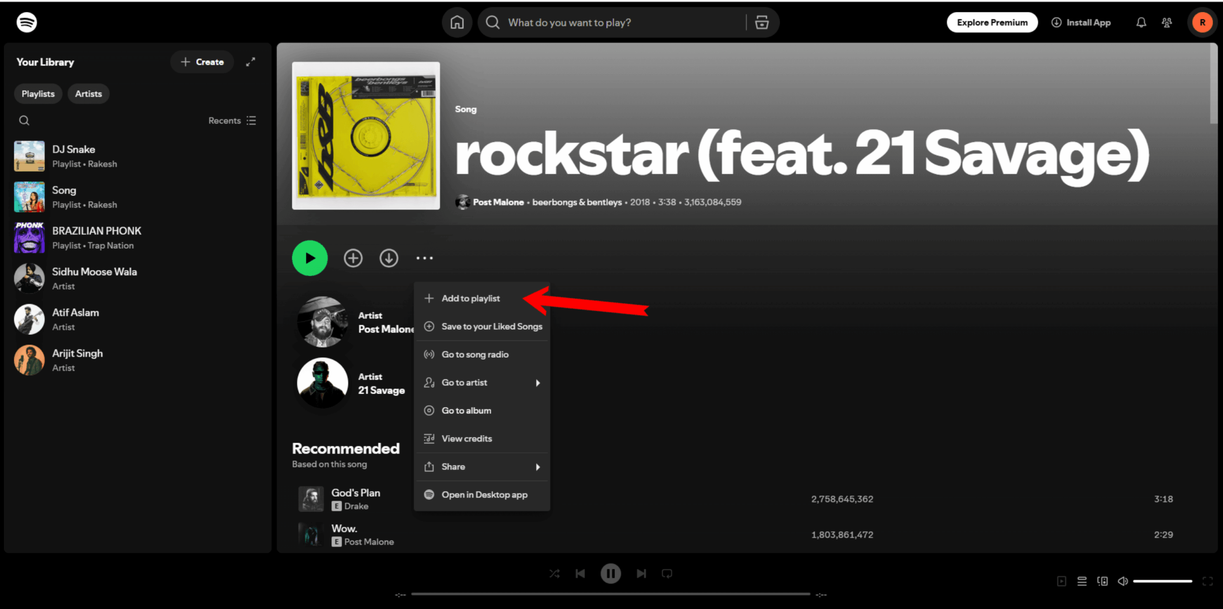Choose Open in Desktop app

point(482,495)
